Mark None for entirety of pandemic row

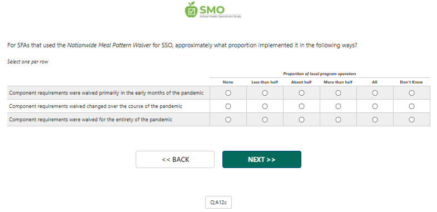point(228,120)
